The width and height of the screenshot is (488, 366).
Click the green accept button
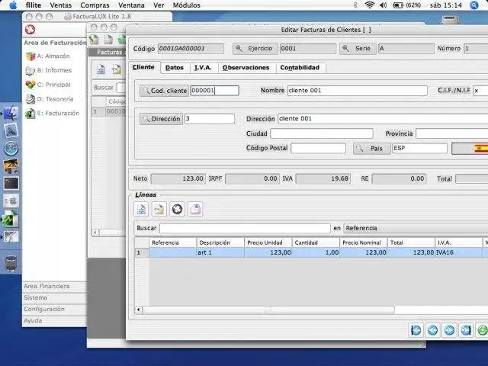482,330
